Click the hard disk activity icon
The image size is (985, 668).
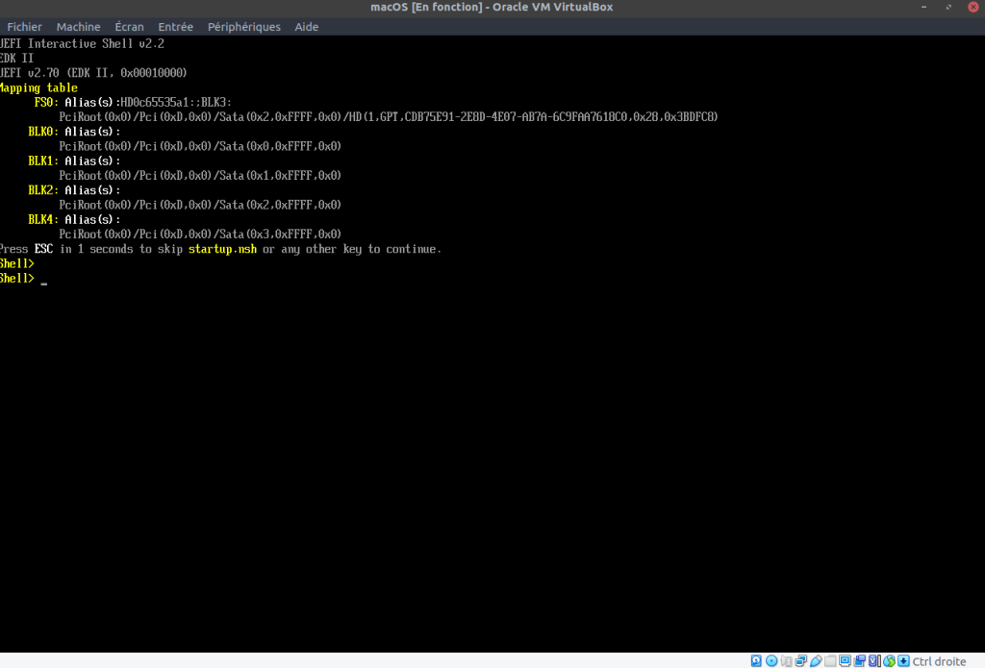(x=756, y=660)
